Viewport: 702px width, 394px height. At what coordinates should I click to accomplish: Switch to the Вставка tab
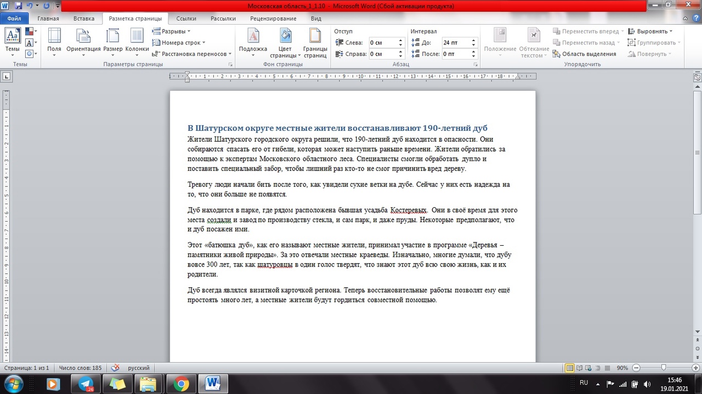point(84,19)
